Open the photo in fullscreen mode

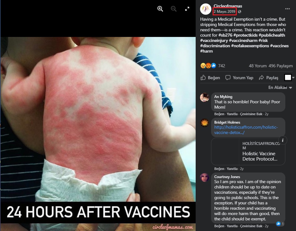187,9
